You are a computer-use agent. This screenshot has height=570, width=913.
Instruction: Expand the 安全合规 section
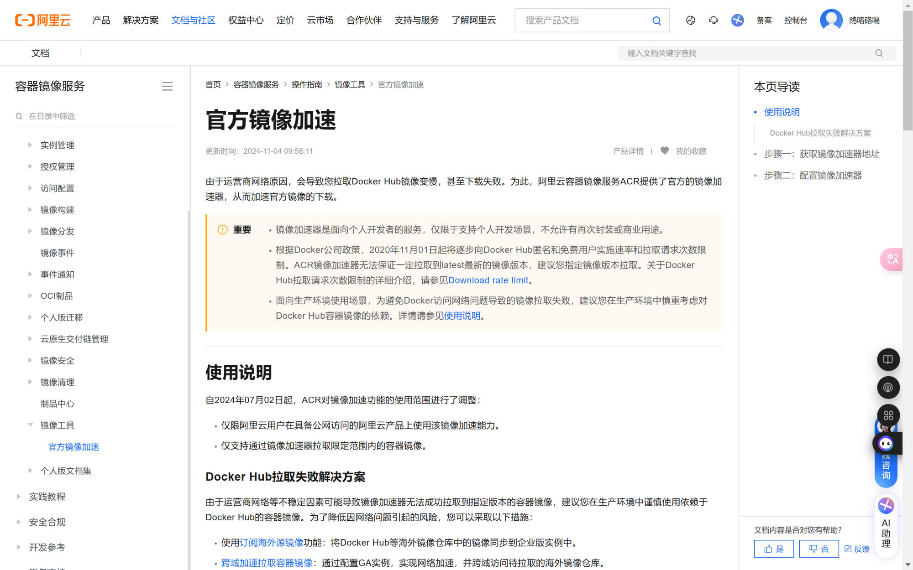[18, 522]
